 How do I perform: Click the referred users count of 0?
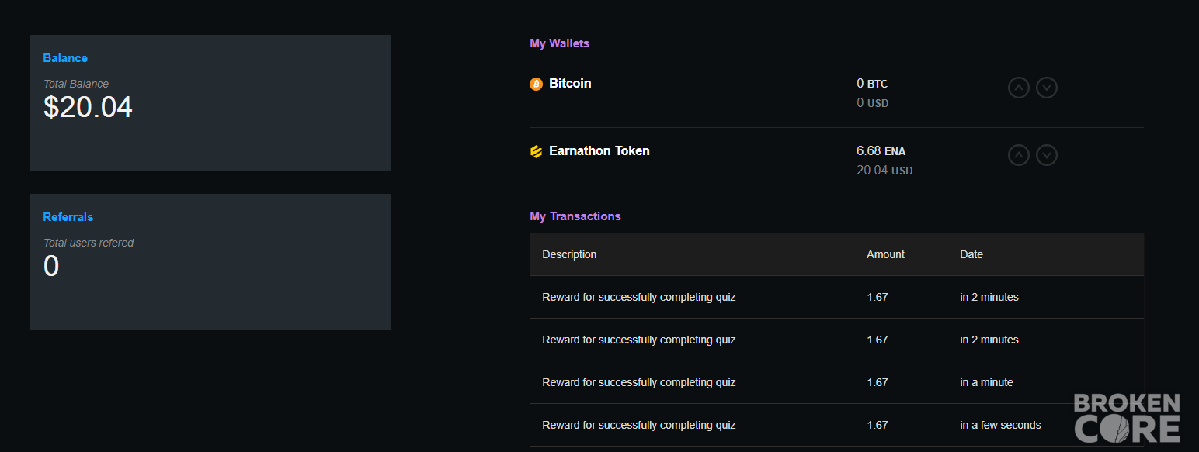(x=51, y=266)
